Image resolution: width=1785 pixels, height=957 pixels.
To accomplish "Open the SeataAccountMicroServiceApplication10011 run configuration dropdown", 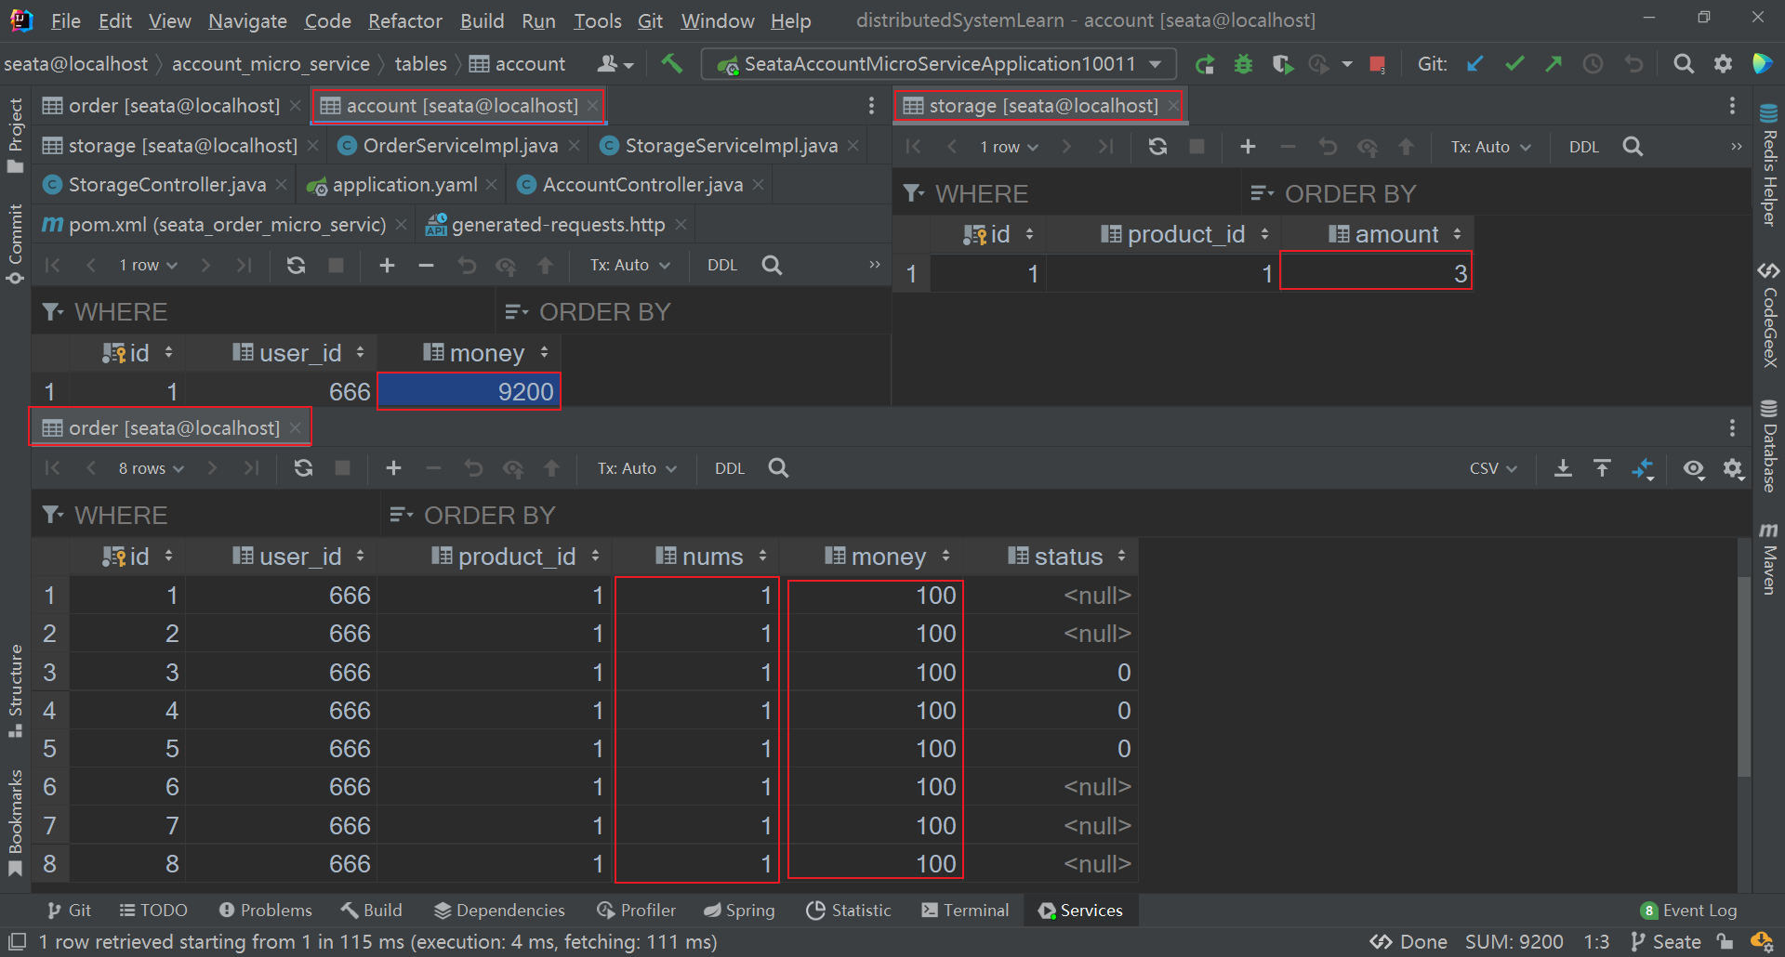I will [939, 64].
